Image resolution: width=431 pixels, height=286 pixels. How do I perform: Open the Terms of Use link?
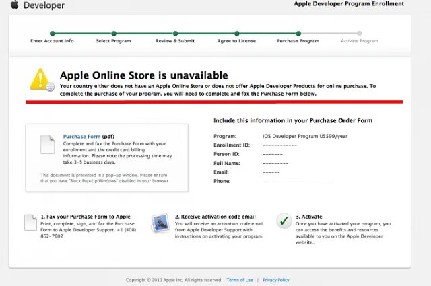tap(240, 280)
